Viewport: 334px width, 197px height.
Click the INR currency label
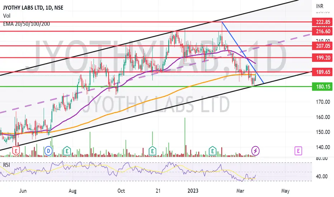[x=320, y=6]
